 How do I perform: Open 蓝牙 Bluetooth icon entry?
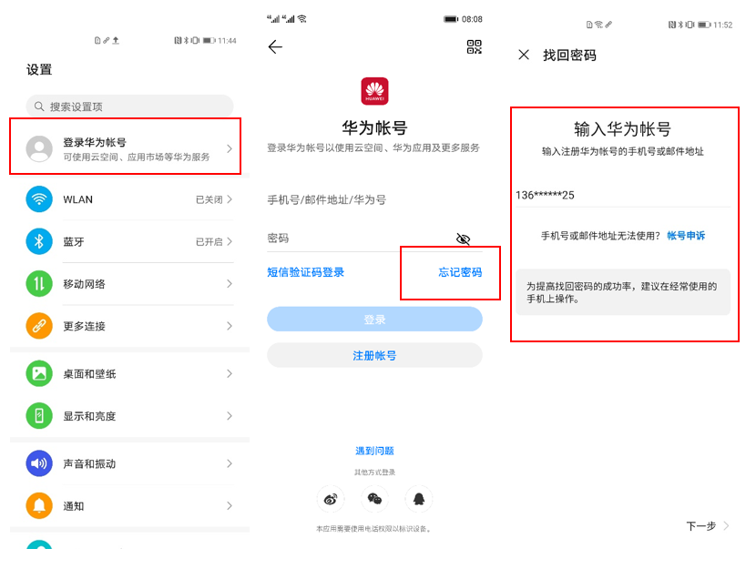tap(39, 241)
